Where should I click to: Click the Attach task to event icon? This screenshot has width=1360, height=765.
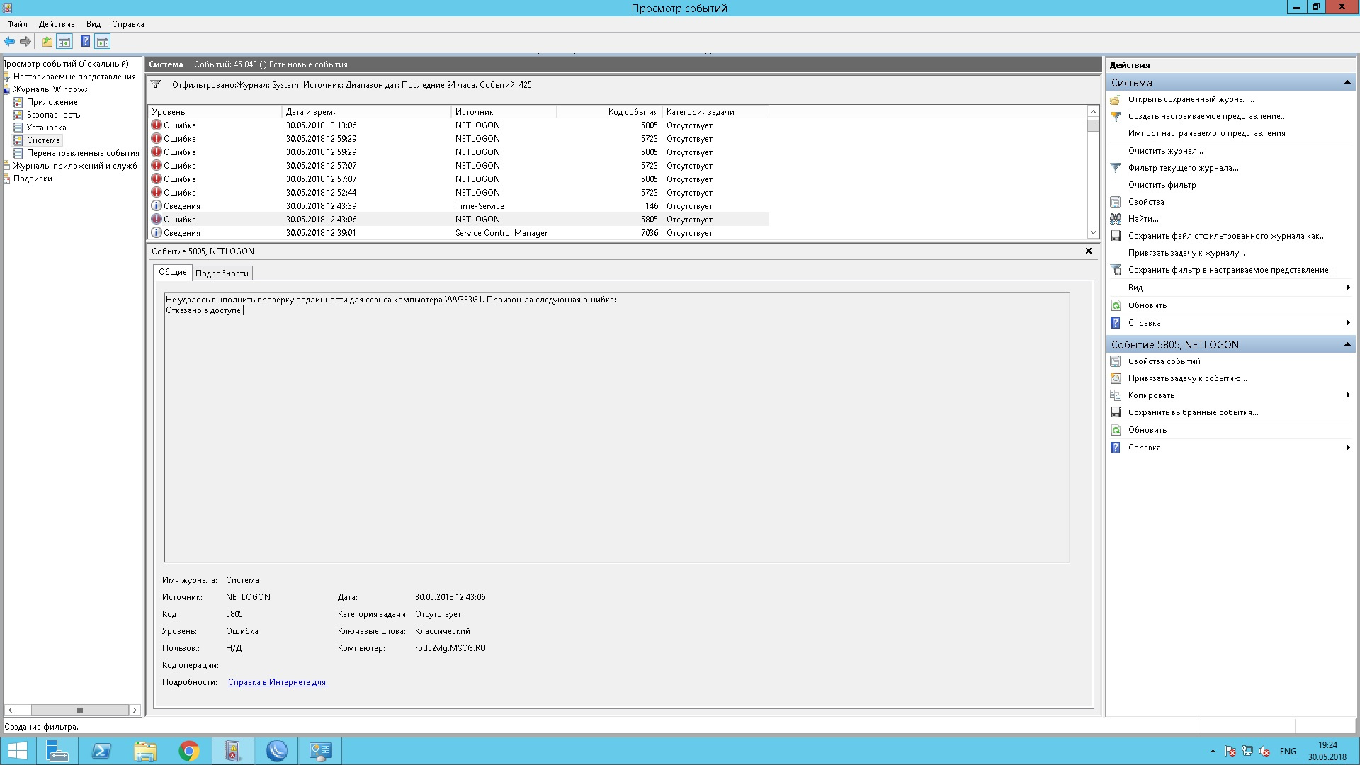(x=1116, y=378)
